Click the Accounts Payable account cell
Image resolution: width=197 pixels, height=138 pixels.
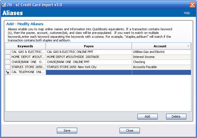(x=161, y=67)
